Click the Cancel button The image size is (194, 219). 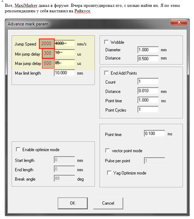(108, 203)
